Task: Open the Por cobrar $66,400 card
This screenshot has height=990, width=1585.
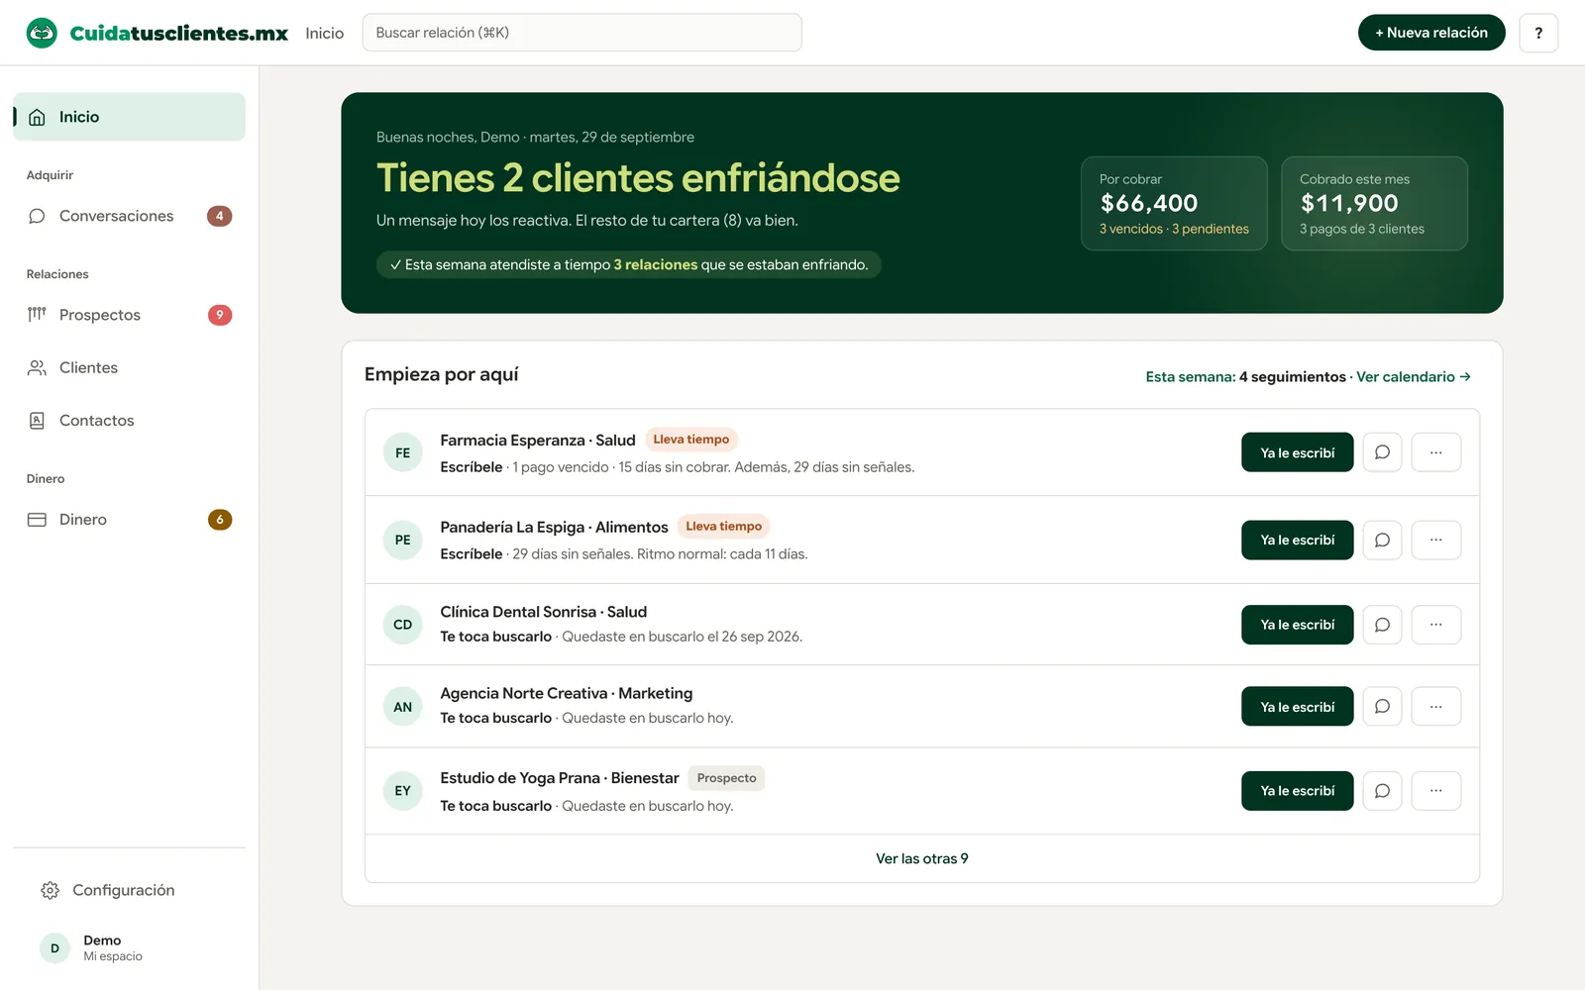Action: (x=1174, y=203)
